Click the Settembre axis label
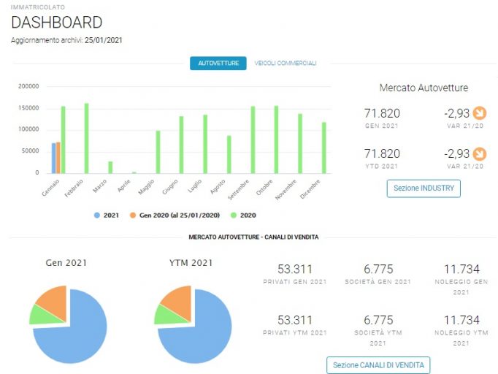The width and height of the screenshot is (498, 374). (238, 190)
